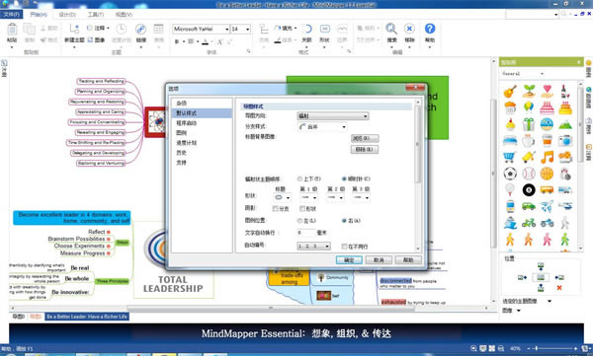
Task: Select the helicopter clipart icon
Action: pyautogui.click(x=565, y=206)
